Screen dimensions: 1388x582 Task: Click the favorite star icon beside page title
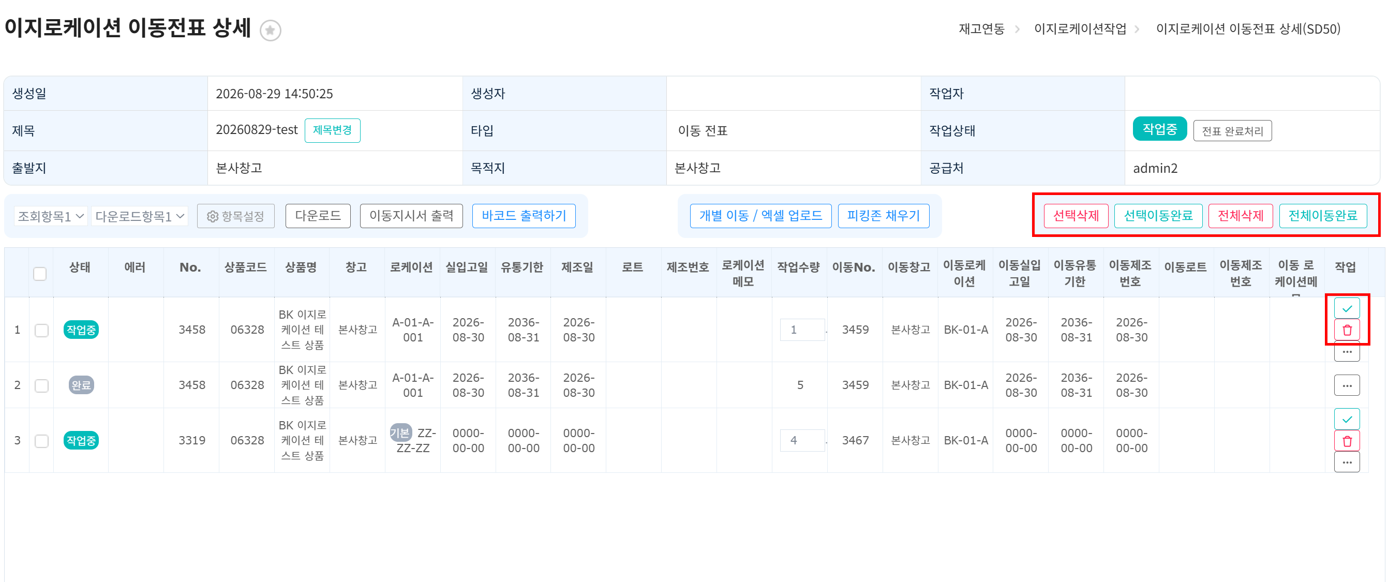point(271,30)
